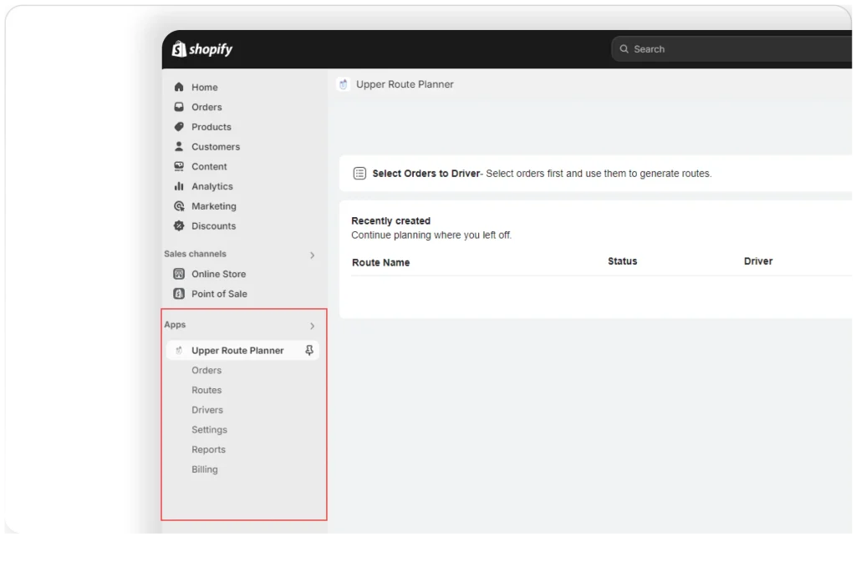Open Online Store sales channel

tap(218, 274)
